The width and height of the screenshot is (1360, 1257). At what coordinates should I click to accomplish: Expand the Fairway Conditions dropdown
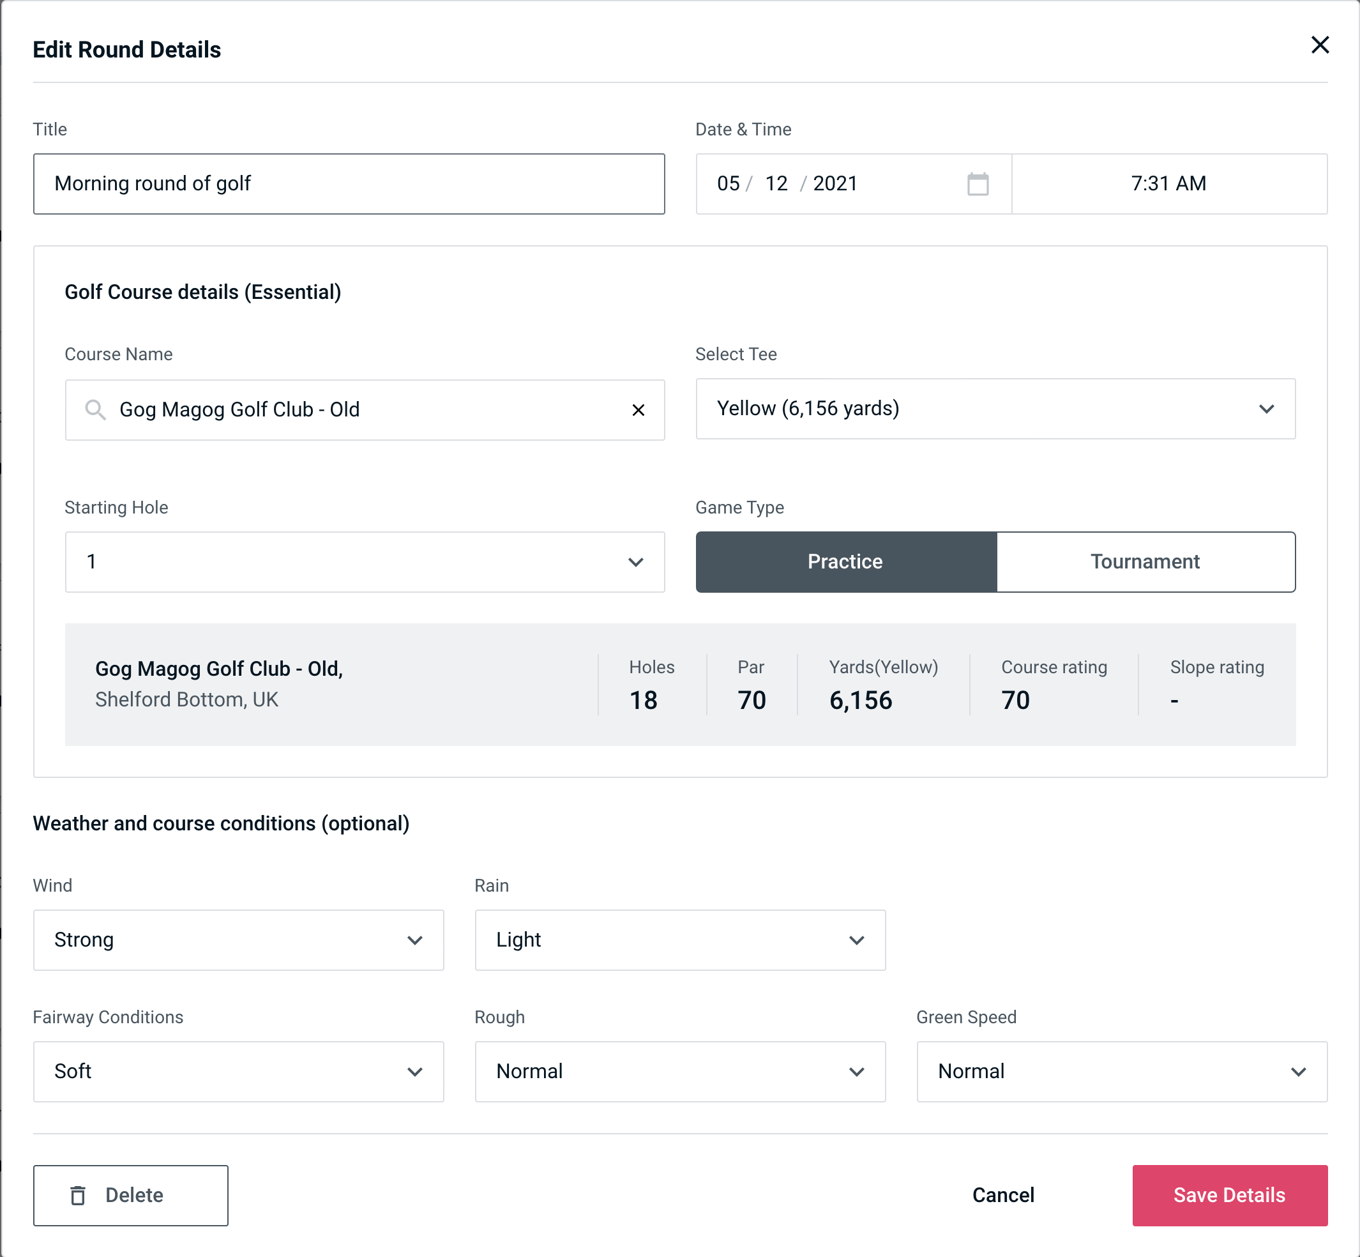(237, 1071)
